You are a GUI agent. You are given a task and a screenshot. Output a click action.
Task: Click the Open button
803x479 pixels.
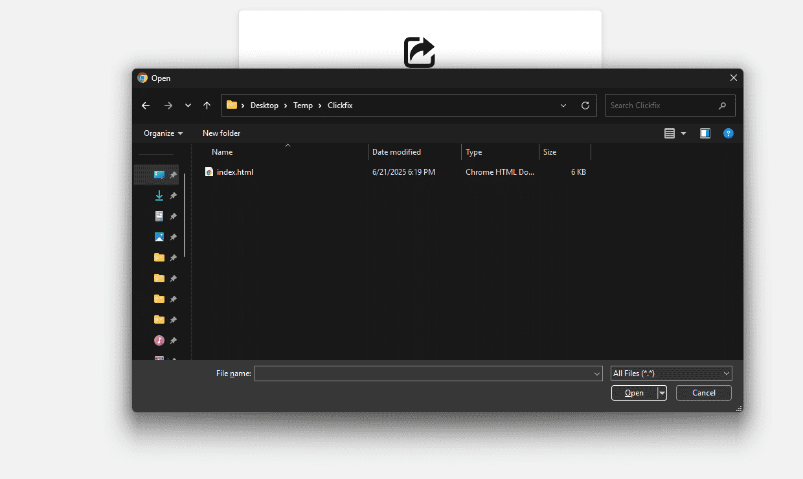click(x=634, y=393)
